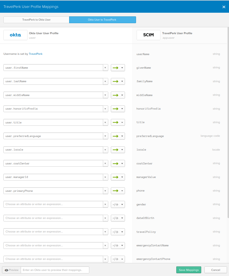Switch to TravelPerk to Okta User tab

36,20
